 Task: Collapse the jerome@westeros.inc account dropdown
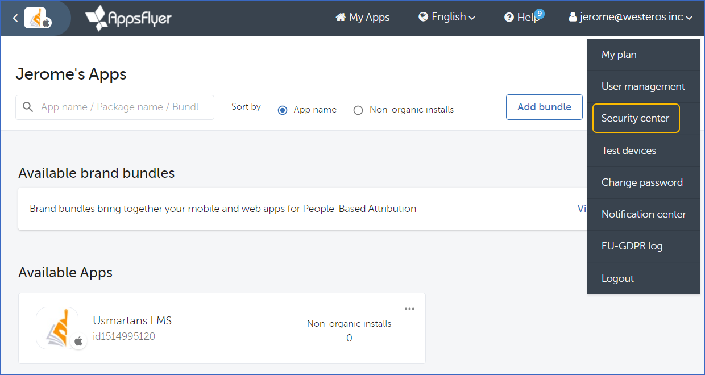(x=631, y=18)
